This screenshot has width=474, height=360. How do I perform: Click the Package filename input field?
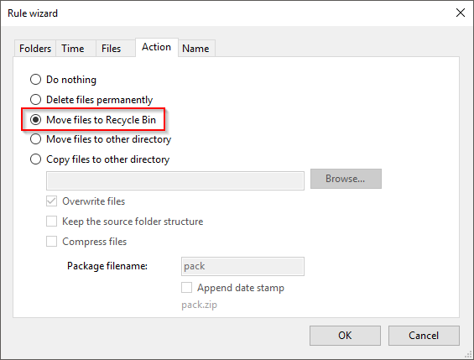click(242, 266)
